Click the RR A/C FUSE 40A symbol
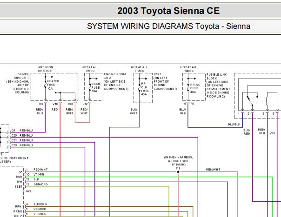This screenshot has width=281, height=217. pos(188,88)
